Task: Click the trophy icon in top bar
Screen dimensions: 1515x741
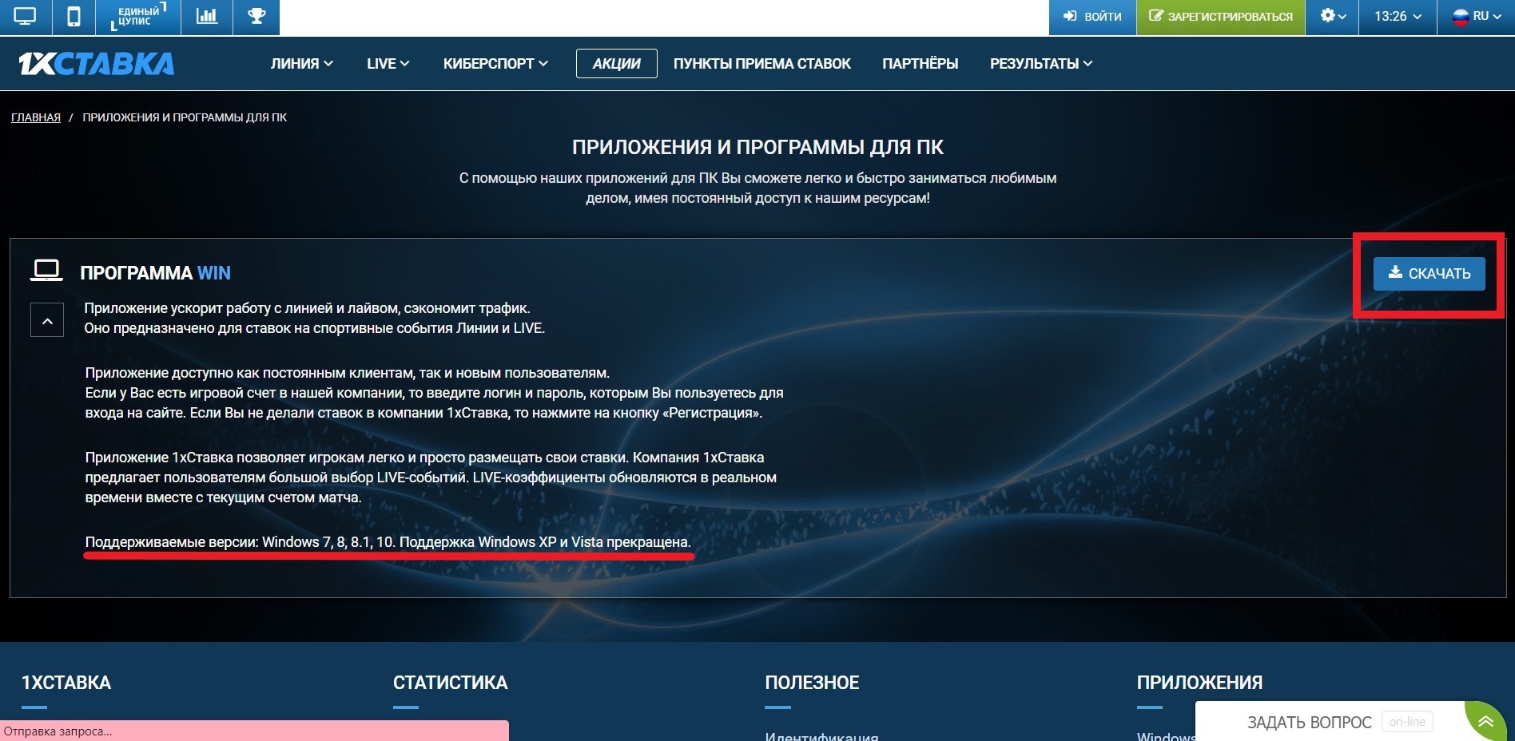Action: click(256, 17)
